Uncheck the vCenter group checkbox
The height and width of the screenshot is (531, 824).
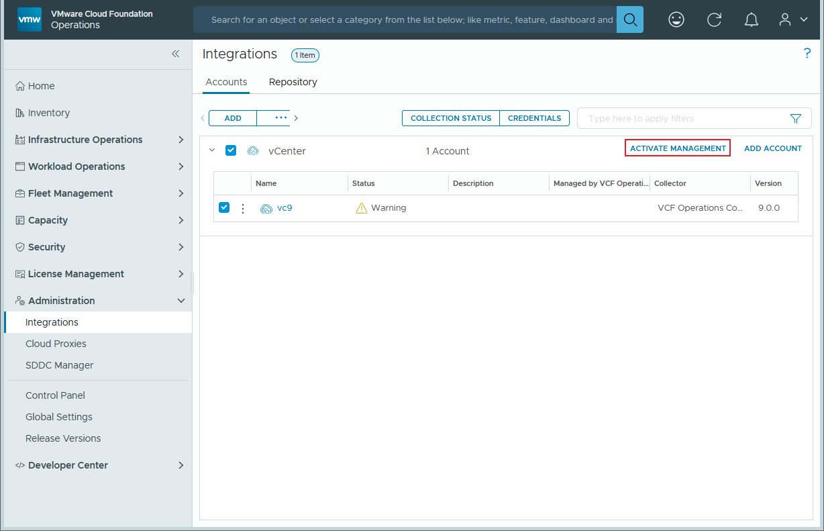231,150
